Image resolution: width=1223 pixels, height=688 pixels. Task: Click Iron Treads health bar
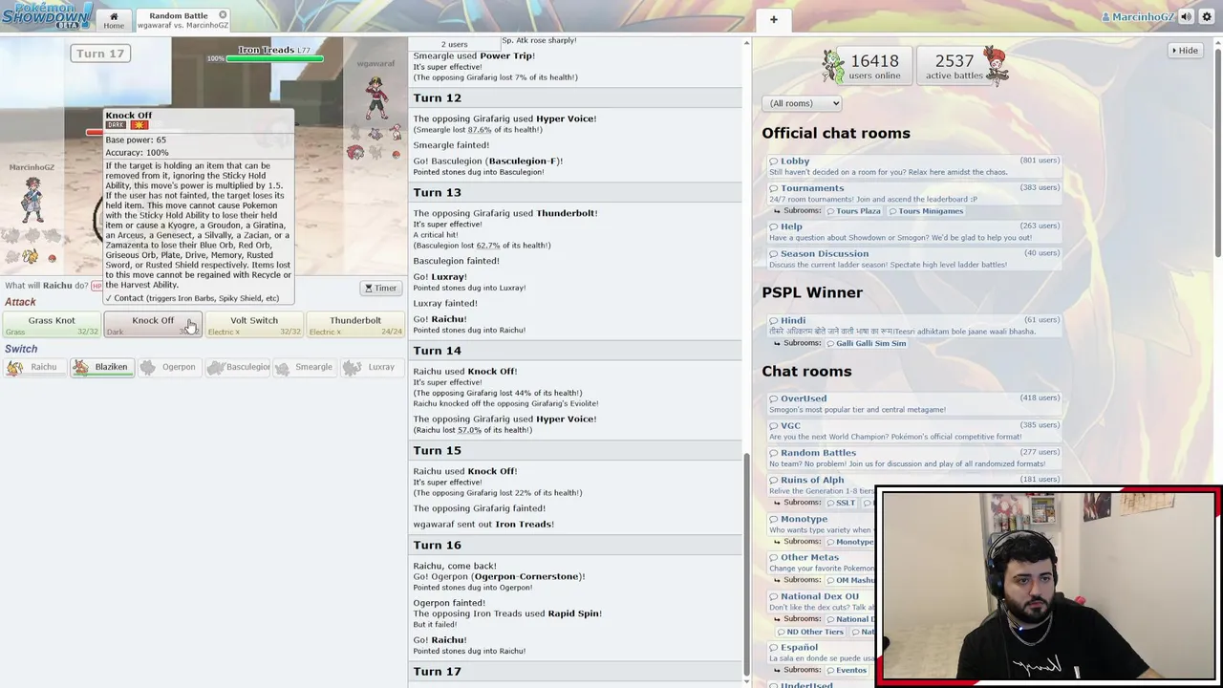tap(274, 59)
